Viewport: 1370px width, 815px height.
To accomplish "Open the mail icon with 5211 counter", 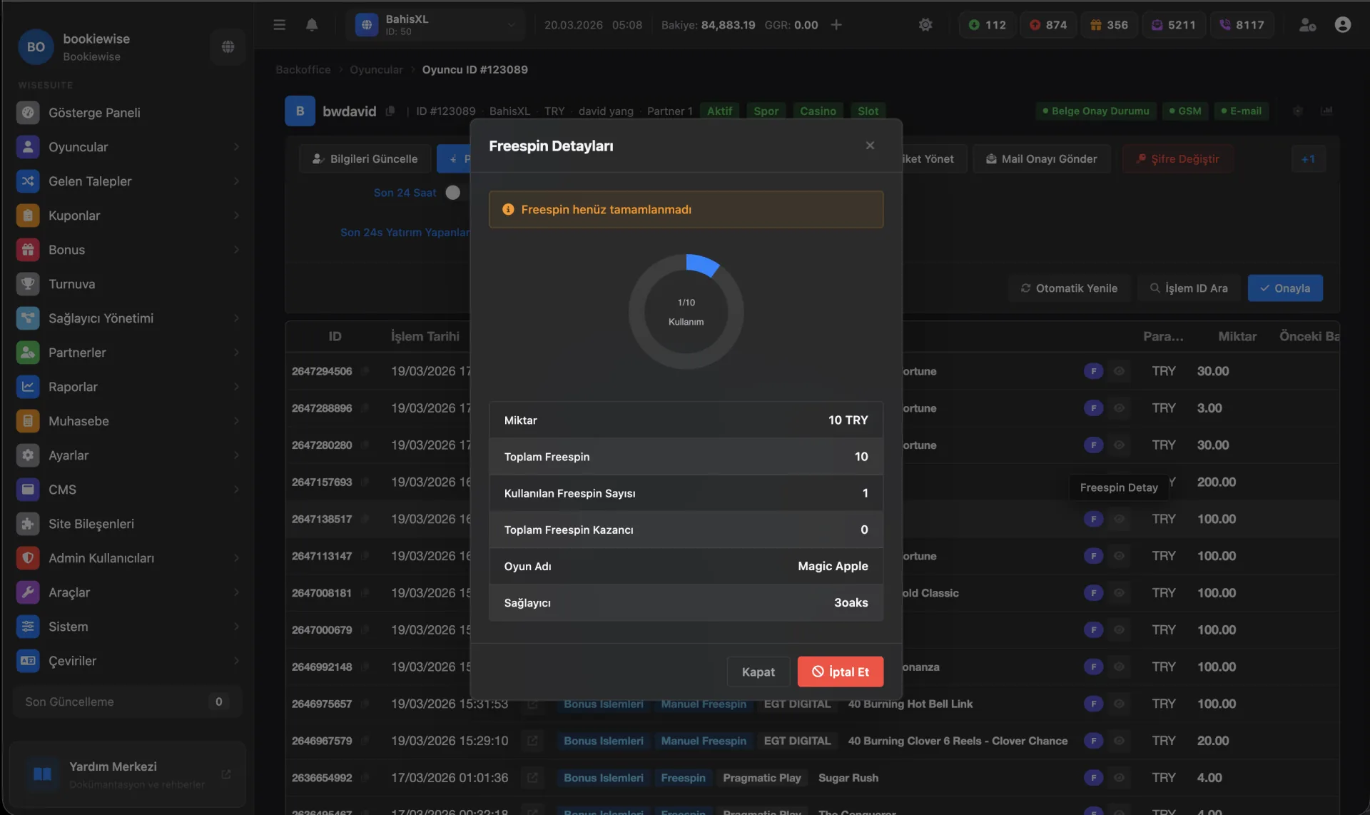I will tap(1157, 24).
